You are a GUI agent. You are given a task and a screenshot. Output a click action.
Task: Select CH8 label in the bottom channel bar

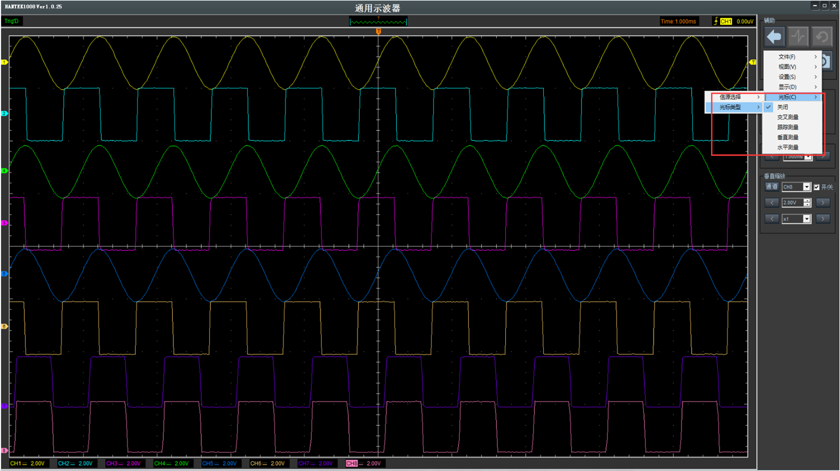pos(352,464)
